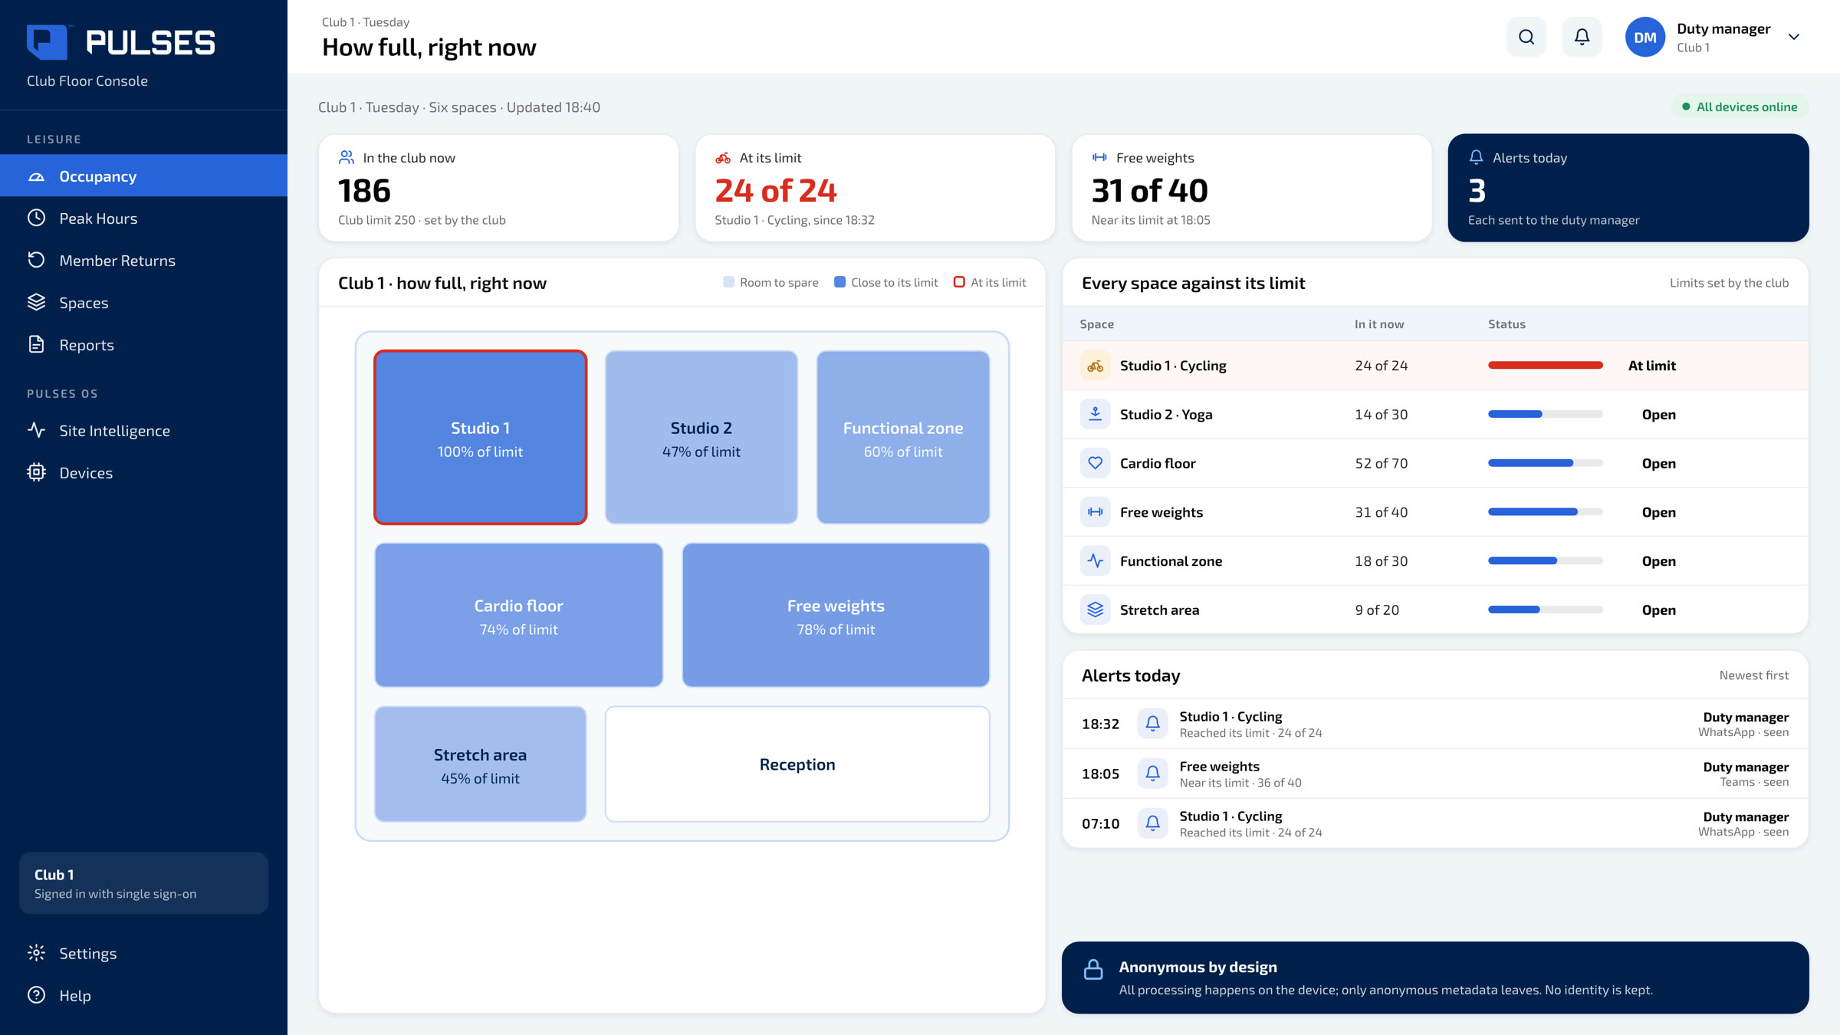1840x1035 pixels.
Task: Open the 07:10 Studio 1 Cycling alert
Action: (x=1434, y=823)
